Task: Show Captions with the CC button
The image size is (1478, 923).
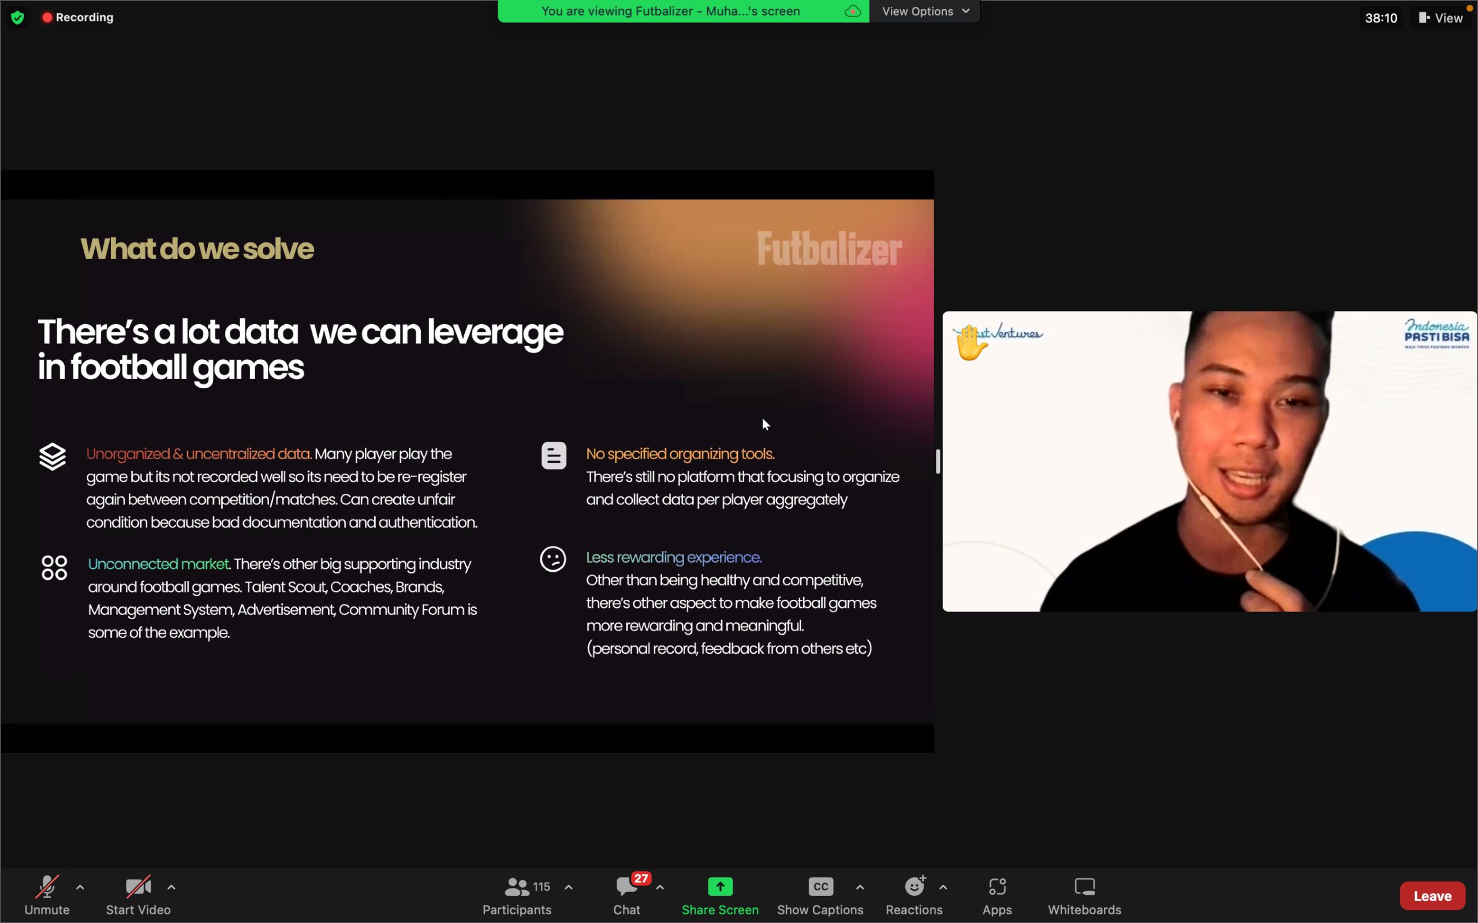Action: (820, 895)
